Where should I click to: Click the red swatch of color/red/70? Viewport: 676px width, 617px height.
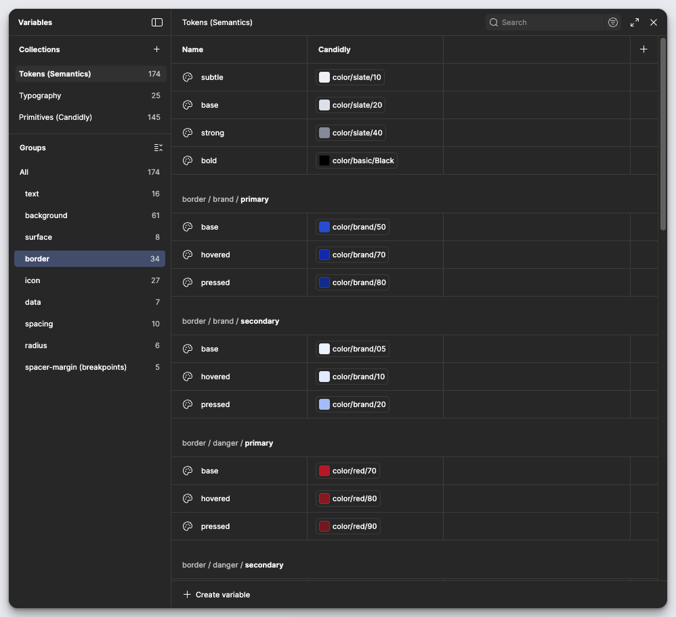coord(324,471)
